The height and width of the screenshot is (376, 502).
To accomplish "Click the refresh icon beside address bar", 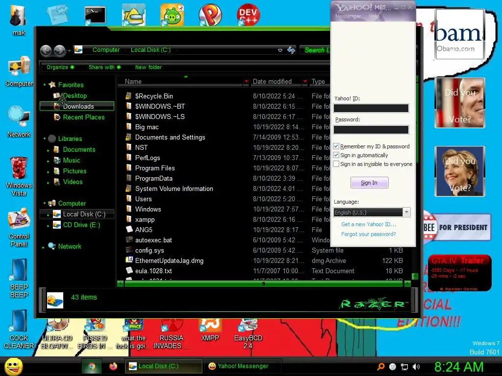I will [291, 50].
